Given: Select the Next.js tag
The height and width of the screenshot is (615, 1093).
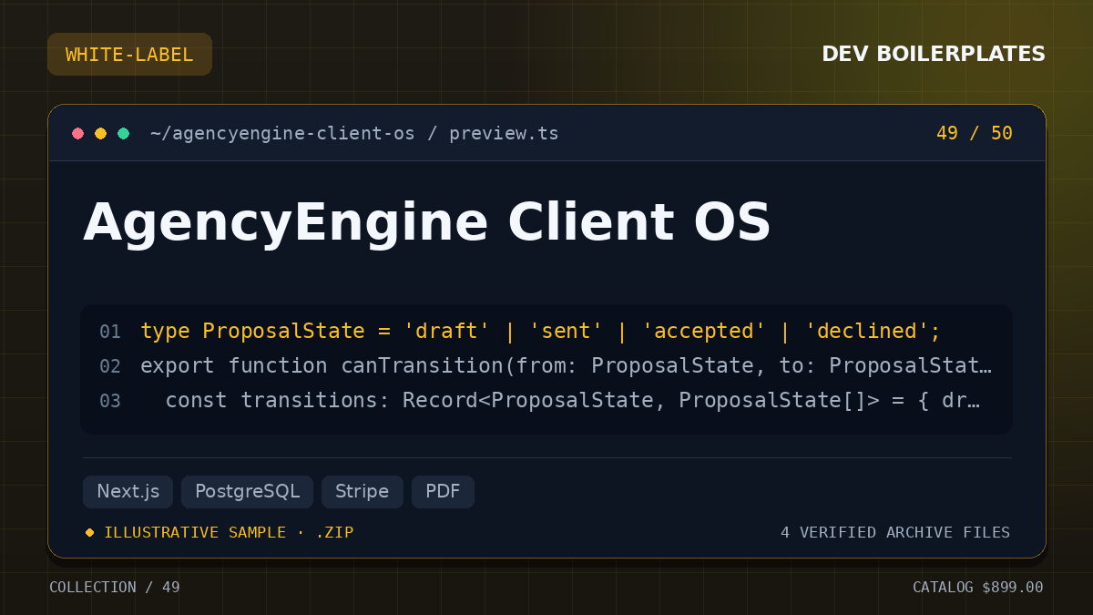Looking at the screenshot, I should [x=128, y=492].
